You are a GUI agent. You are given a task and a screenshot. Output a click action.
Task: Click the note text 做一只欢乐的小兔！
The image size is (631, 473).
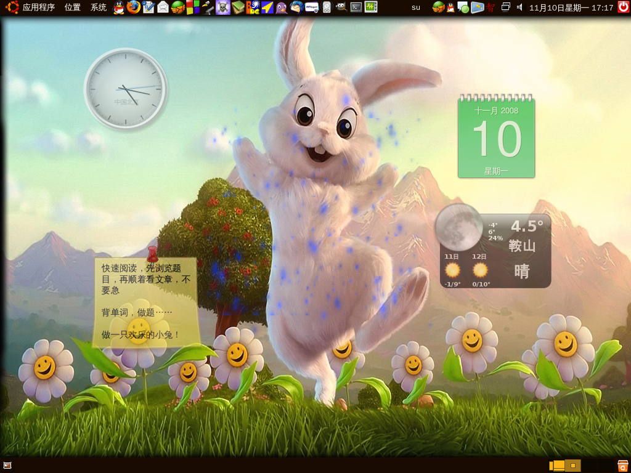click(140, 334)
